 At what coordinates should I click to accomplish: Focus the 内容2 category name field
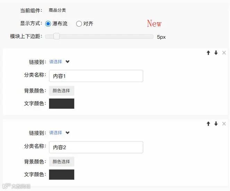click(96, 147)
